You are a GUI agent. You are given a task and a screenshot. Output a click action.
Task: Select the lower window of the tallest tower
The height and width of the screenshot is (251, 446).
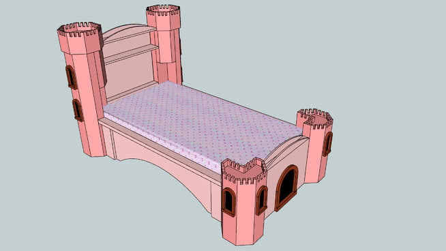[78, 110]
